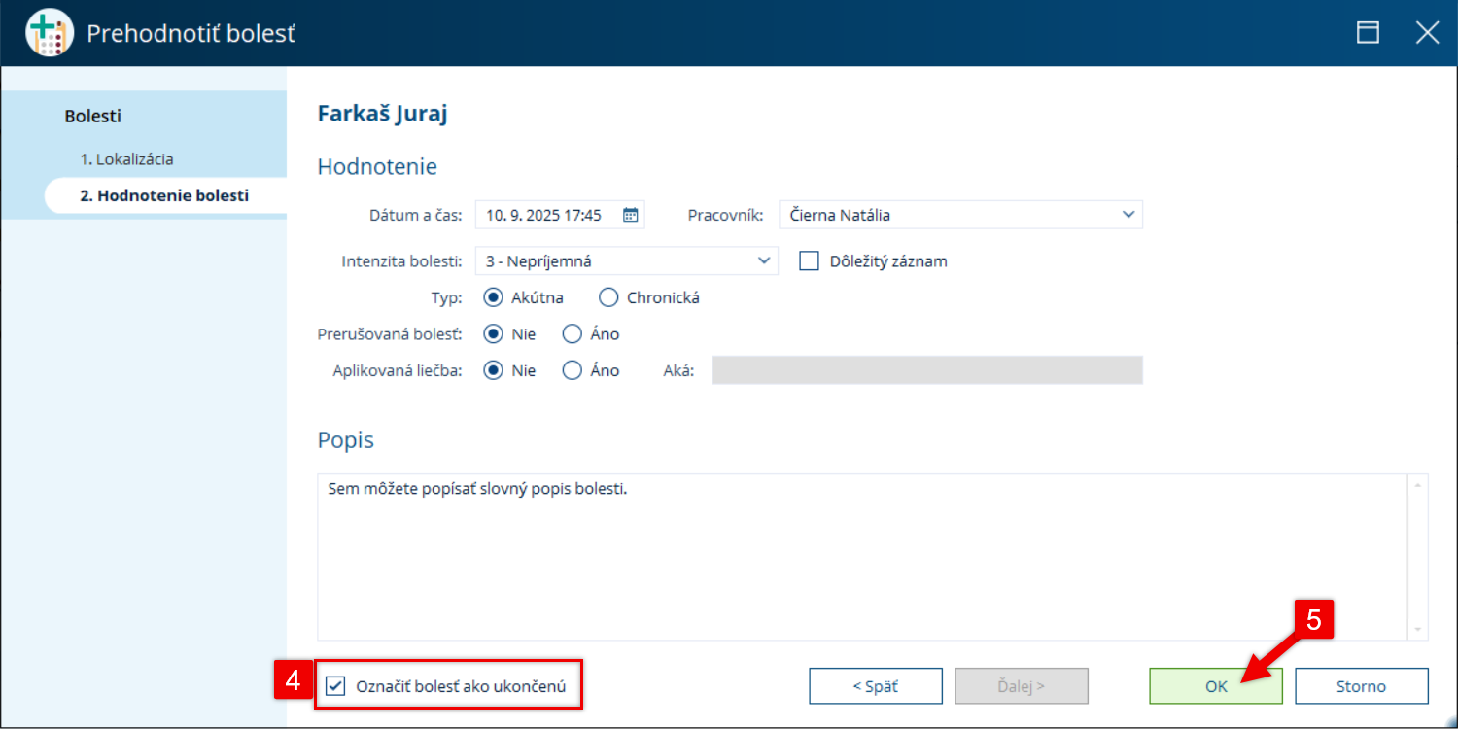1458x729 pixels.
Task: Choose Áno for Prerušovaná bolesť
Action: (573, 334)
